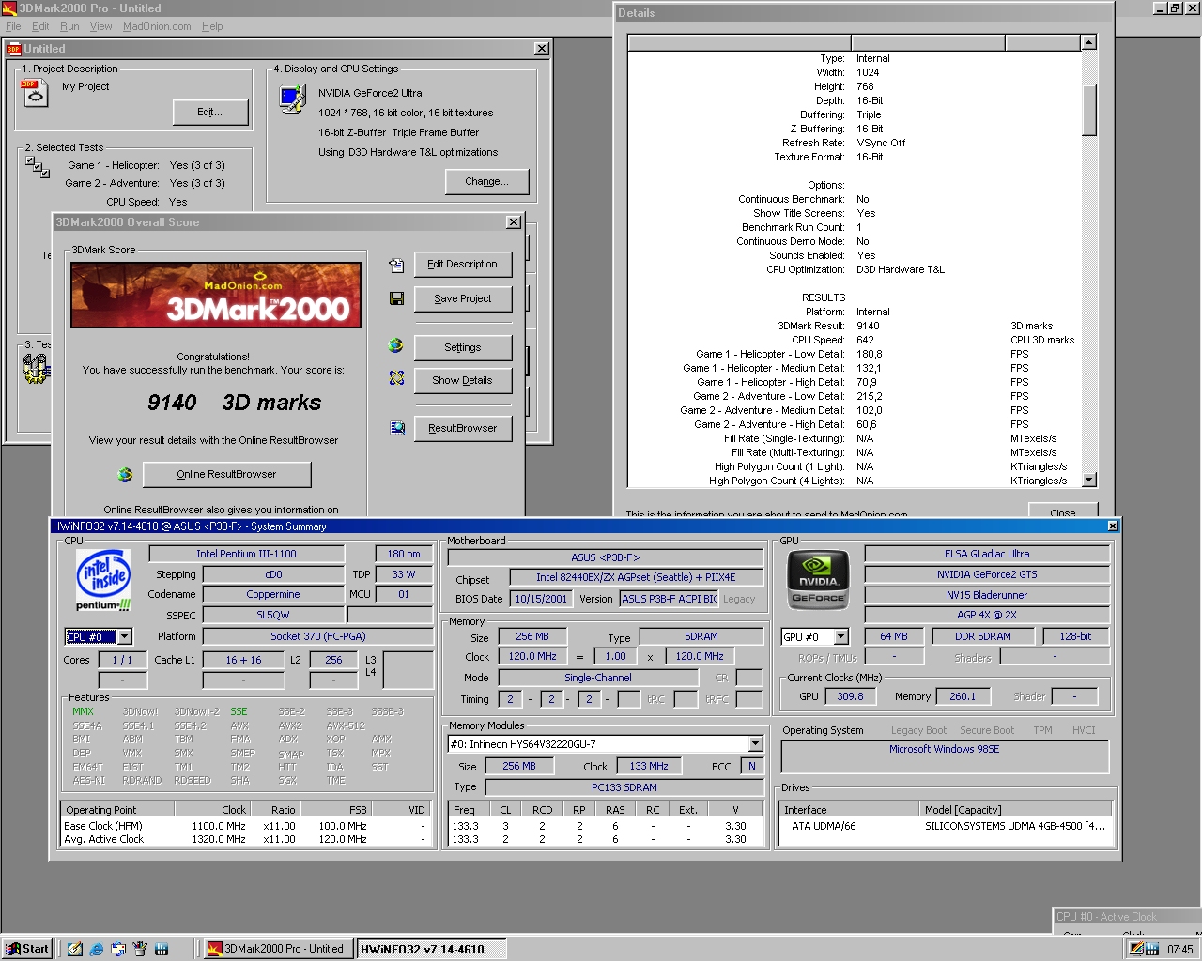Screen dimensions: 1202x961
Task: Switch to HWiNFO32 v7.14-4610 taskbar button
Action: (x=431, y=949)
